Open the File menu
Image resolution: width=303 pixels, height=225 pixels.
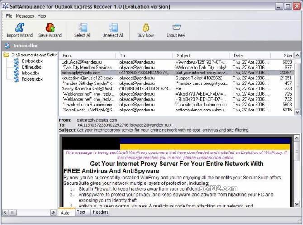[x=9, y=16]
